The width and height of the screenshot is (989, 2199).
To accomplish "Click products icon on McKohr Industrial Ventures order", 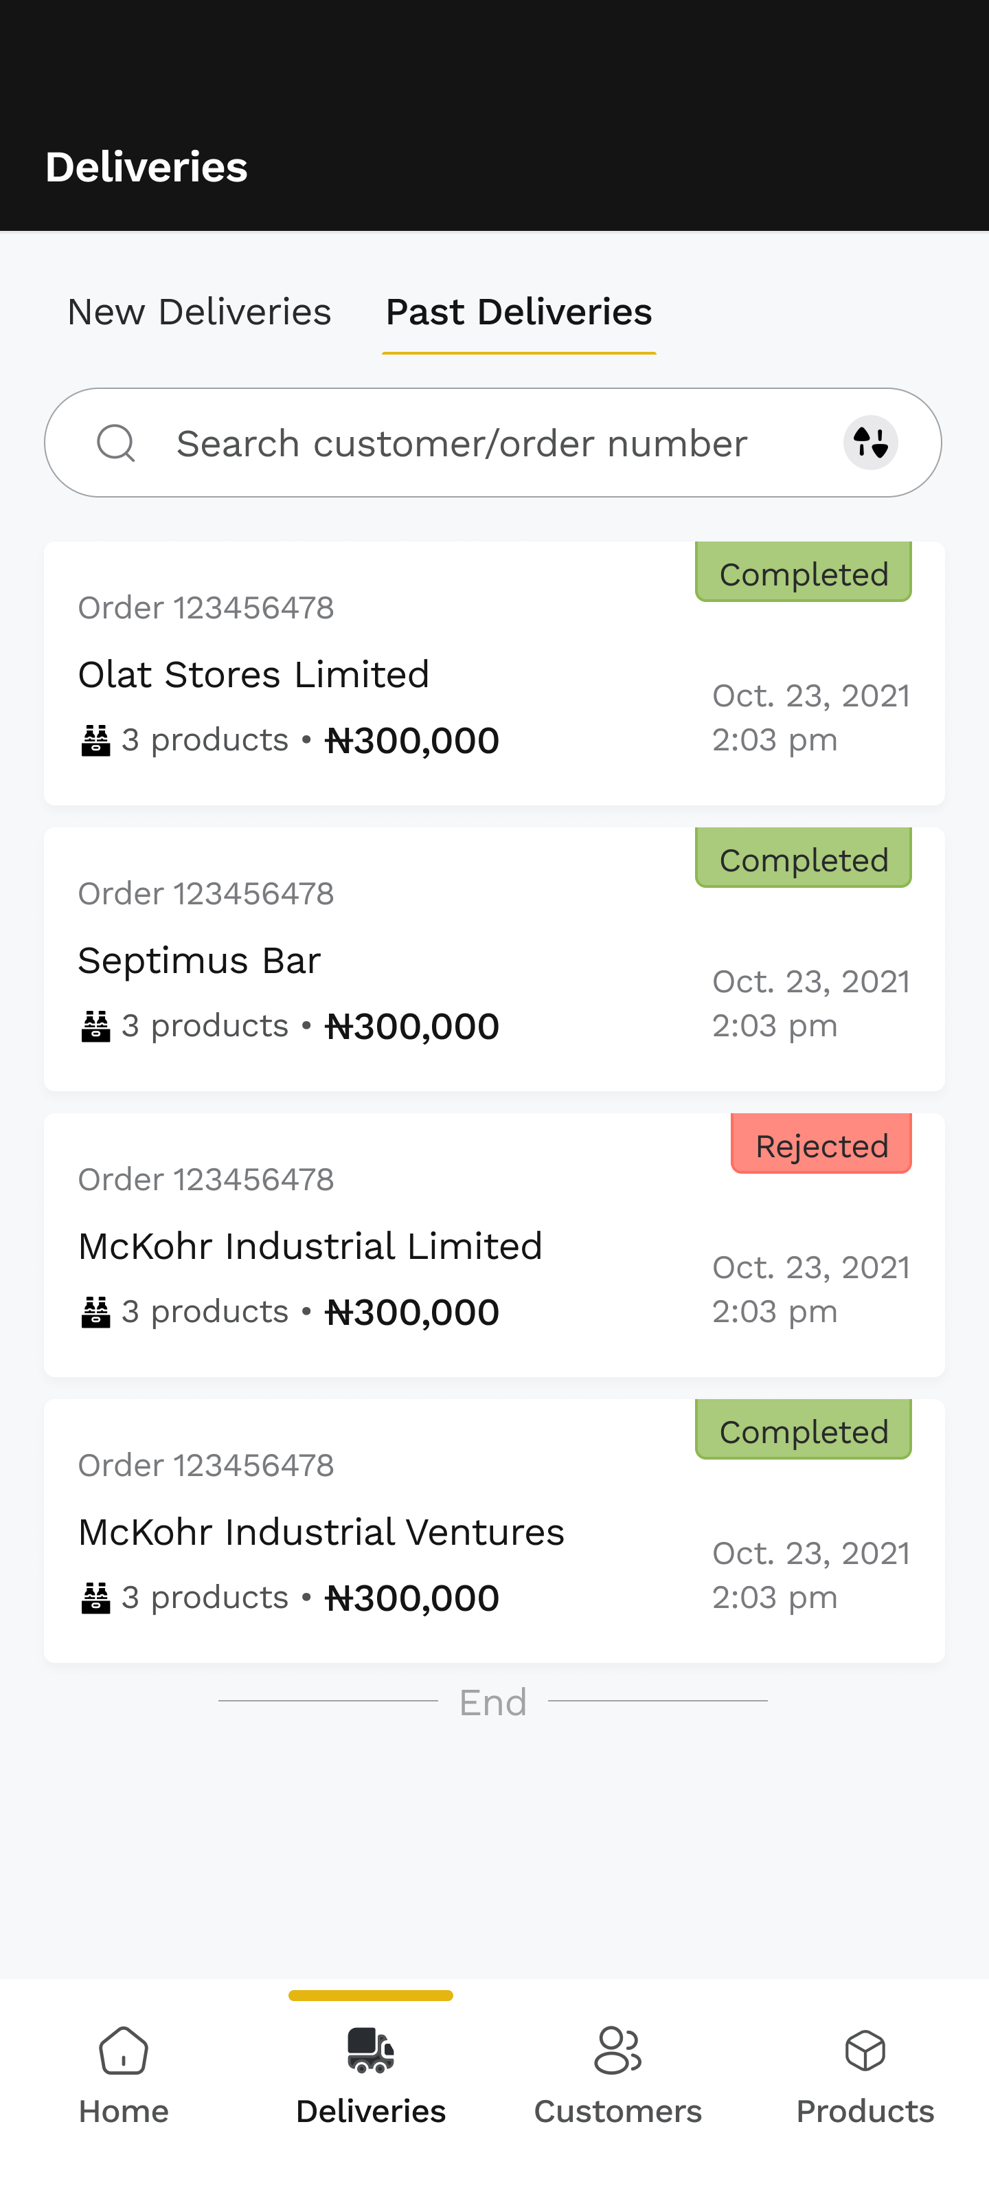I will click(x=95, y=1598).
